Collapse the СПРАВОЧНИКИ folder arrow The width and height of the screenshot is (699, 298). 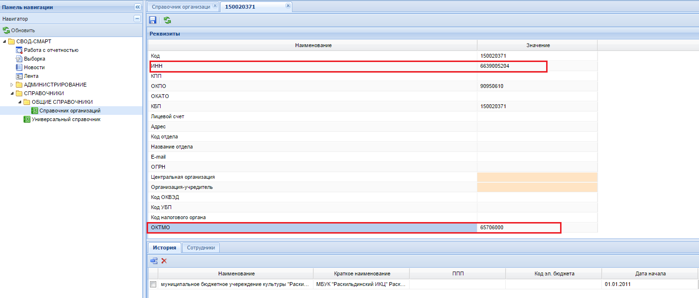click(x=12, y=93)
